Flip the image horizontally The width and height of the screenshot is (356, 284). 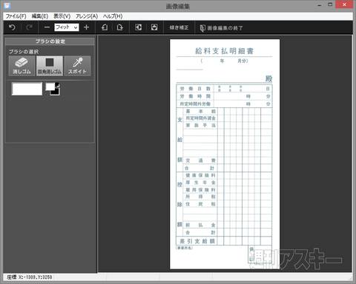[139, 27]
